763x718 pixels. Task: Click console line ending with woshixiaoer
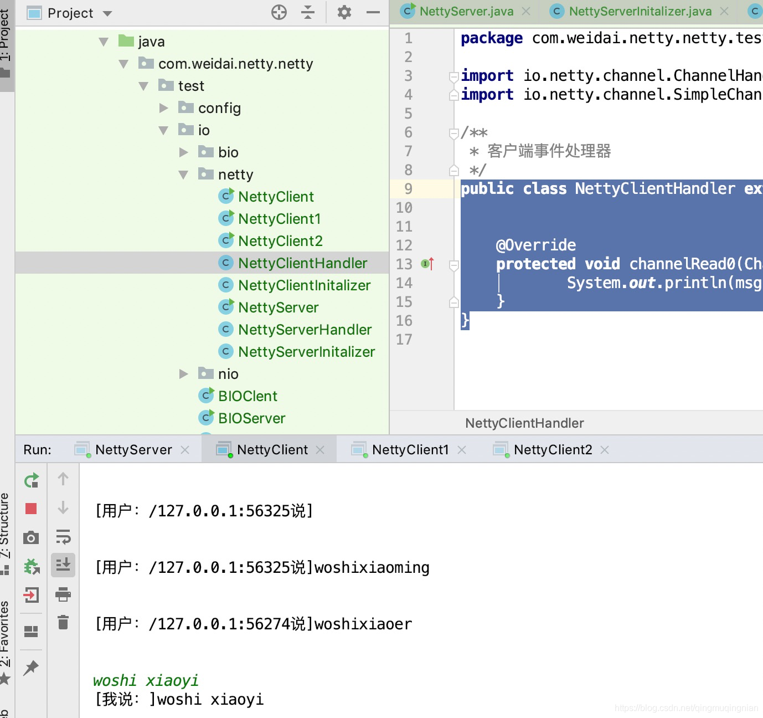(254, 624)
